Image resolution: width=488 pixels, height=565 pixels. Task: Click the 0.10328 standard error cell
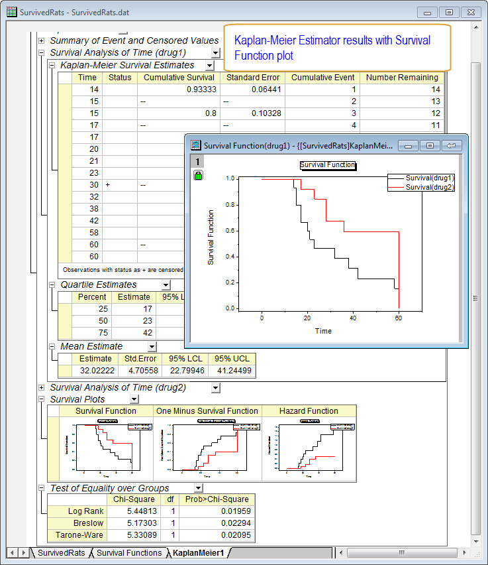[x=253, y=113]
